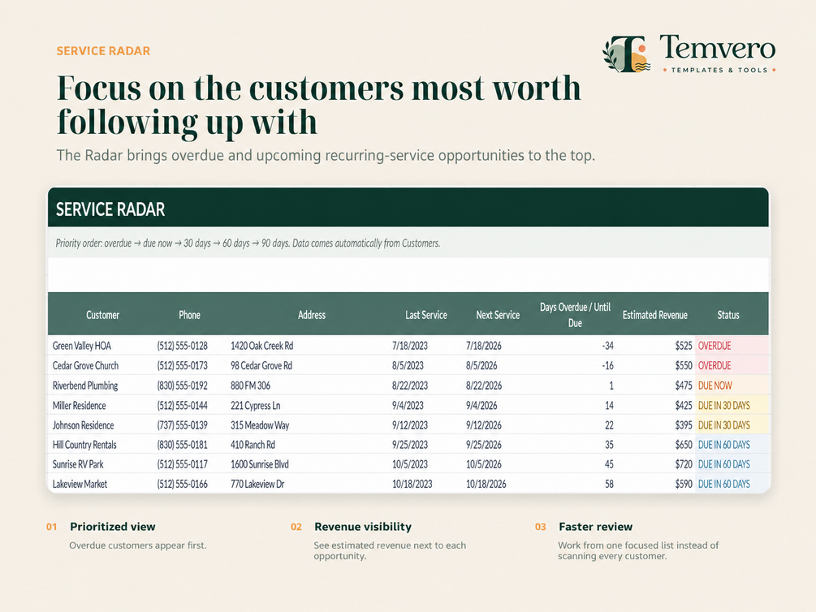Select the 770 Lakeview Dr address cell
This screenshot has height=612, width=816.
257,484
